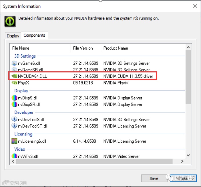Click the horizontal scrollbar right arrow

(x=182, y=161)
